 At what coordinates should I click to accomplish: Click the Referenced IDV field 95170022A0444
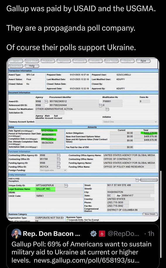[x=74, y=105]
